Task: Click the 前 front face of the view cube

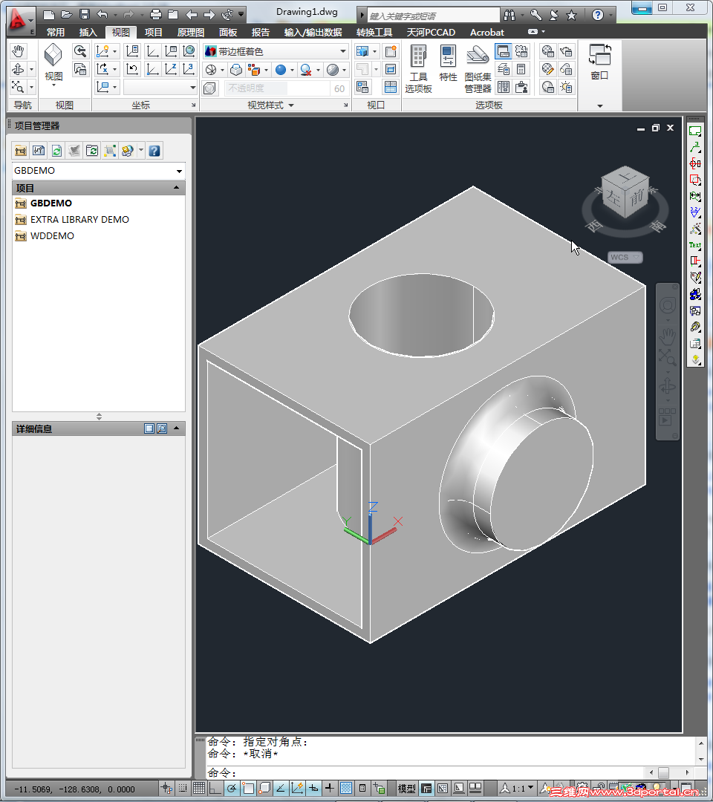Action: point(637,196)
